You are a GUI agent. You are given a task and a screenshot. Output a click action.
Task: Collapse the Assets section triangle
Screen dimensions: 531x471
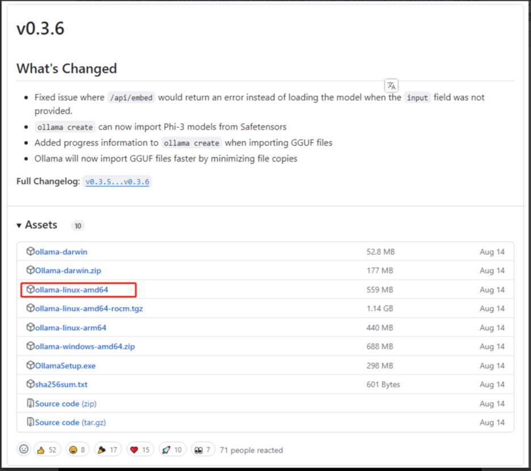(x=19, y=226)
